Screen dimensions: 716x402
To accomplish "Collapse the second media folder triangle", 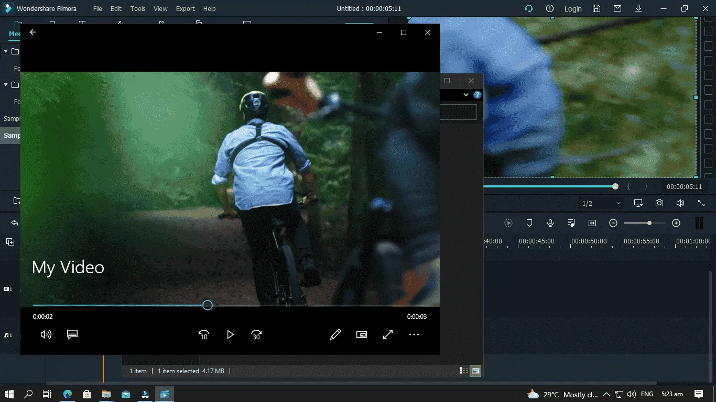I will tap(6, 85).
